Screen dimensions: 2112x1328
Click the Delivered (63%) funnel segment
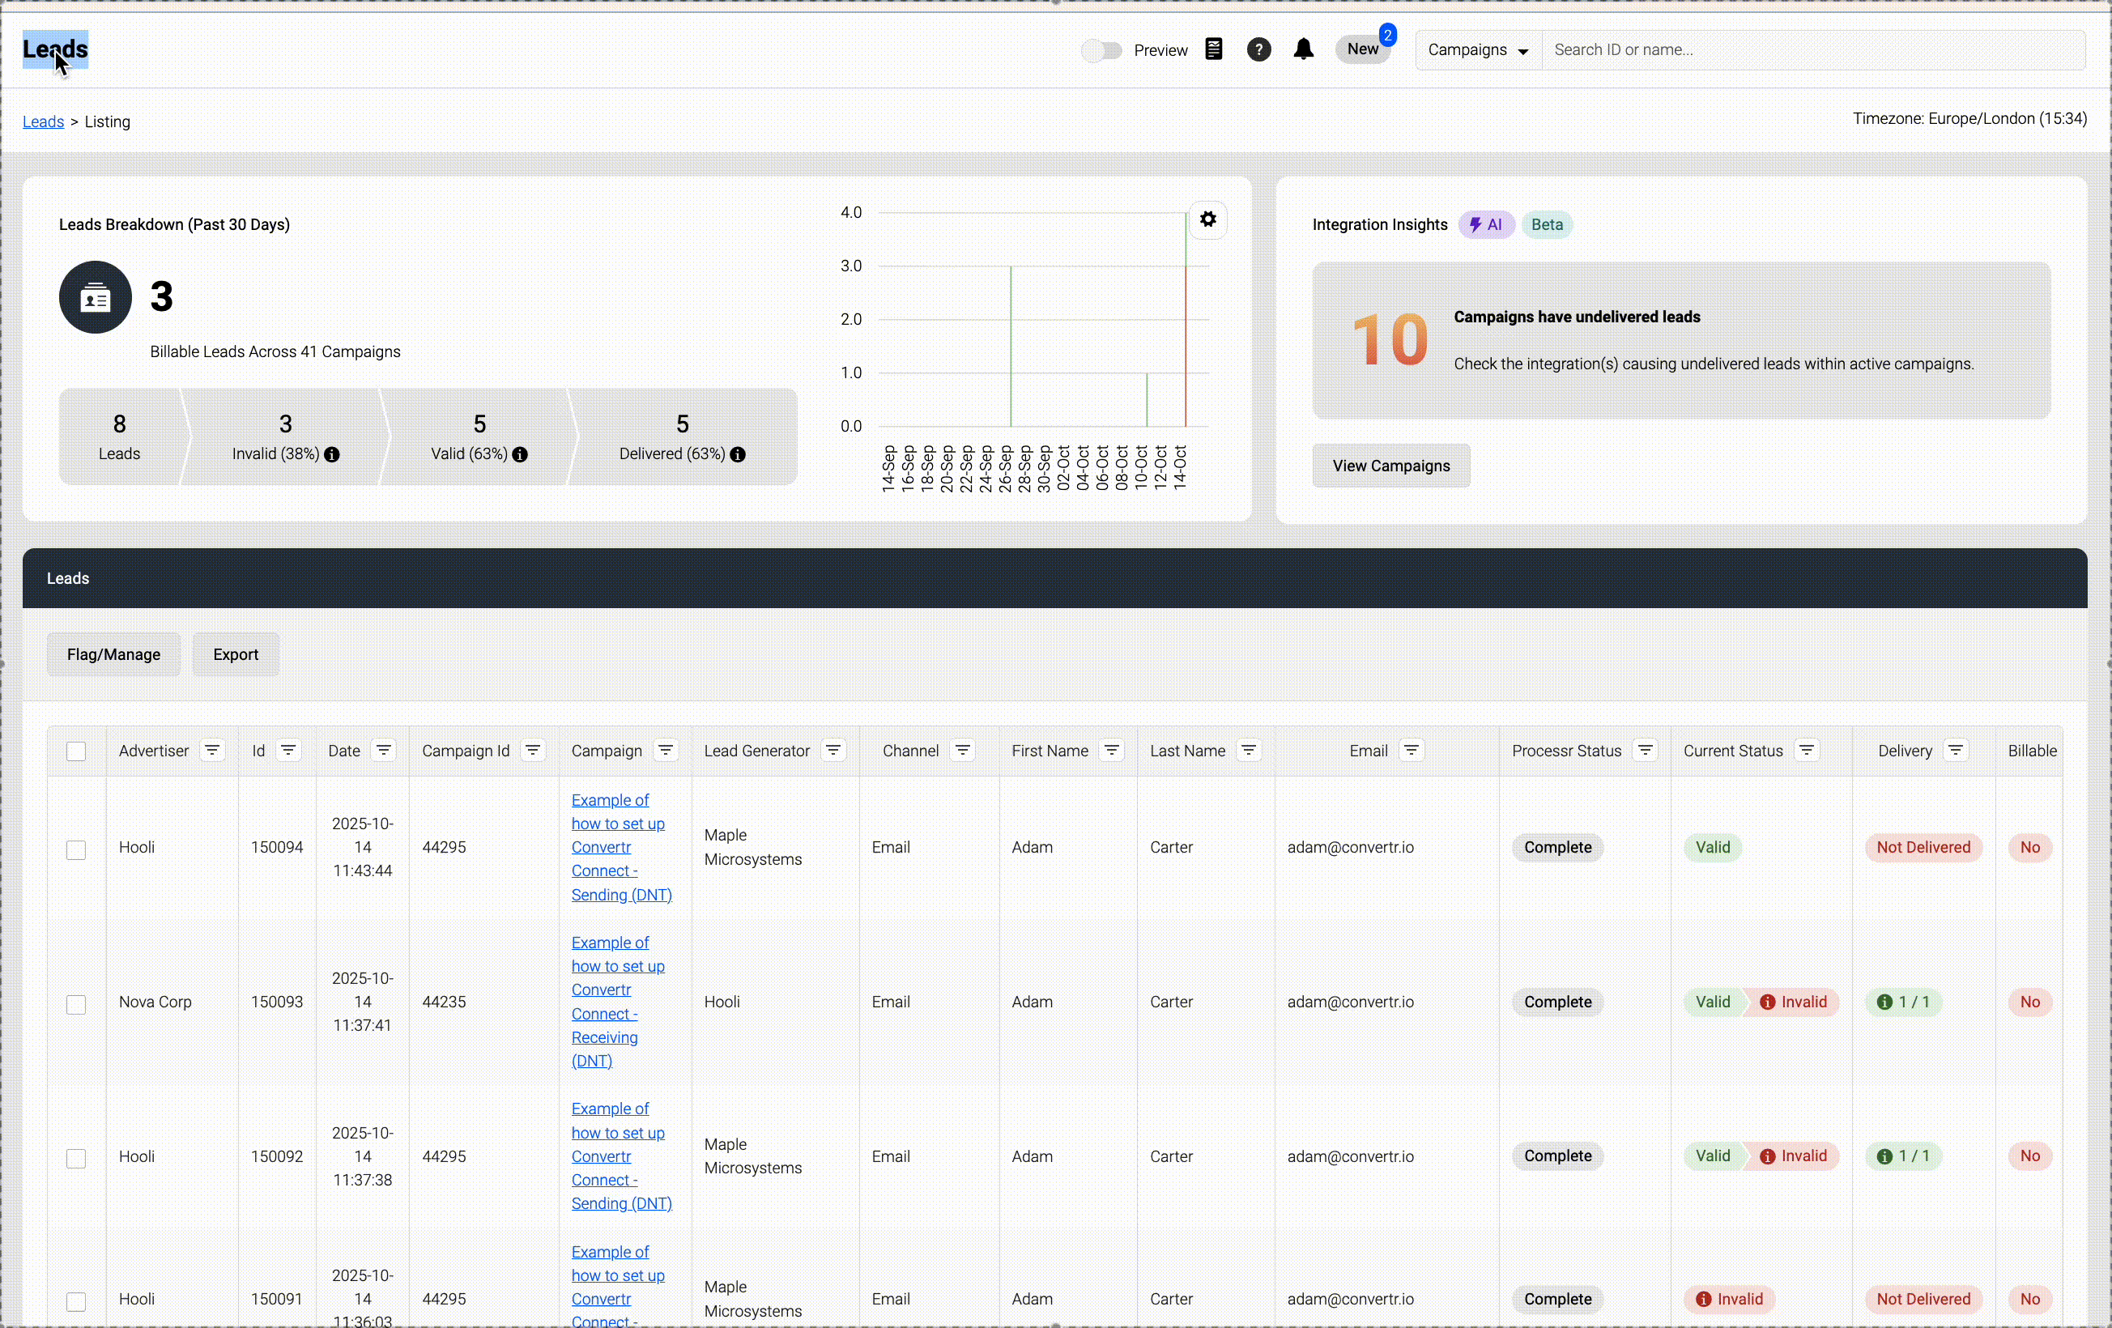pyautogui.click(x=683, y=436)
